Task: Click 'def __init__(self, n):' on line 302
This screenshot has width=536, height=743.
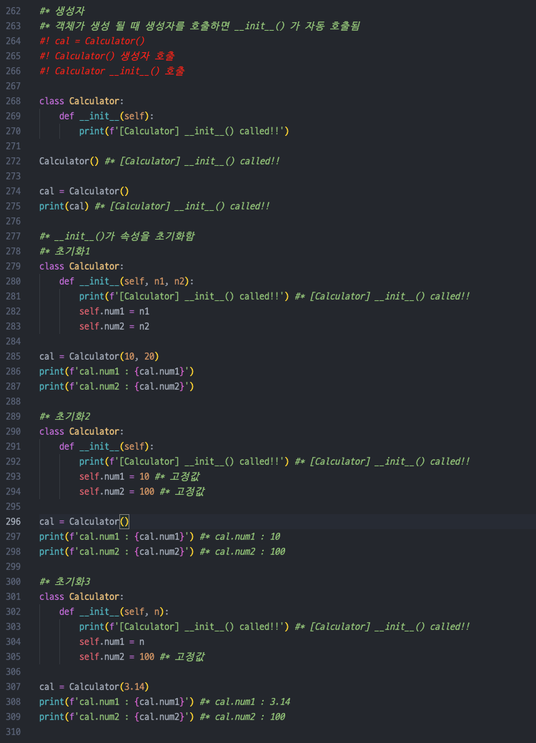Action: coord(114,611)
